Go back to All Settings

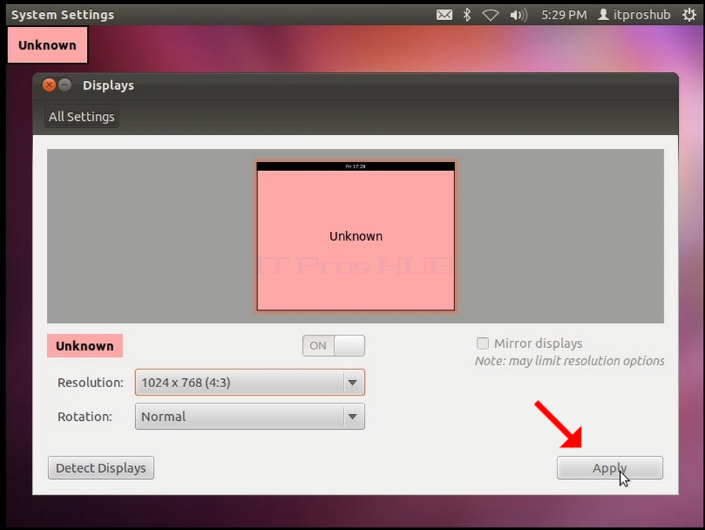(82, 117)
